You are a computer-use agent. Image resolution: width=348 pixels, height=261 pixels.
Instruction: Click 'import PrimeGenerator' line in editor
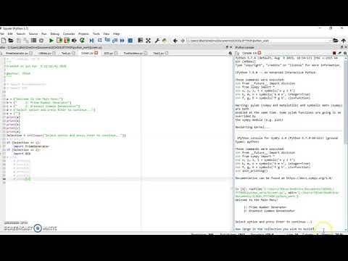31,146
